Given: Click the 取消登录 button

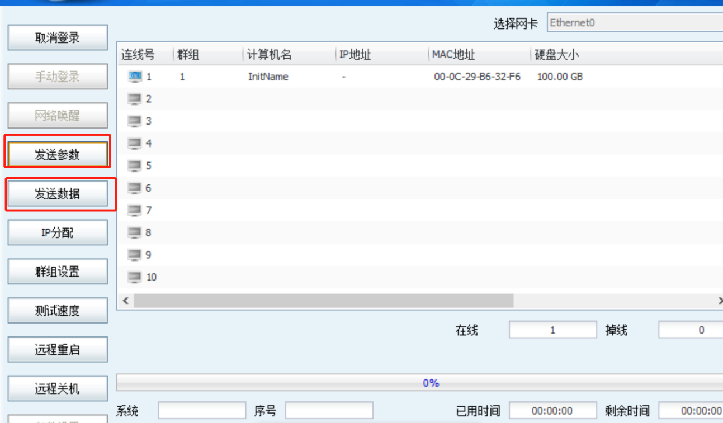Looking at the screenshot, I should [x=58, y=38].
